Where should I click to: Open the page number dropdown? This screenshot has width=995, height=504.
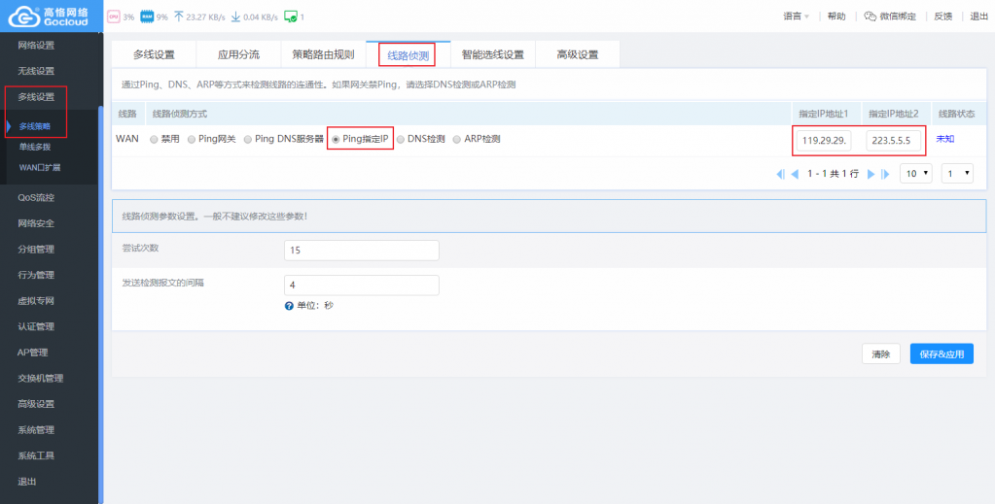(956, 174)
